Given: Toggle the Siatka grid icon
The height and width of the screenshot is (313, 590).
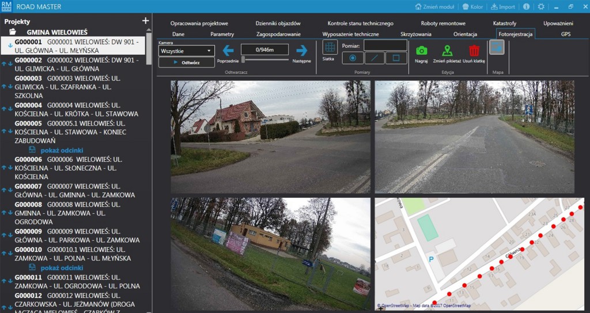Looking at the screenshot, I should [330, 47].
